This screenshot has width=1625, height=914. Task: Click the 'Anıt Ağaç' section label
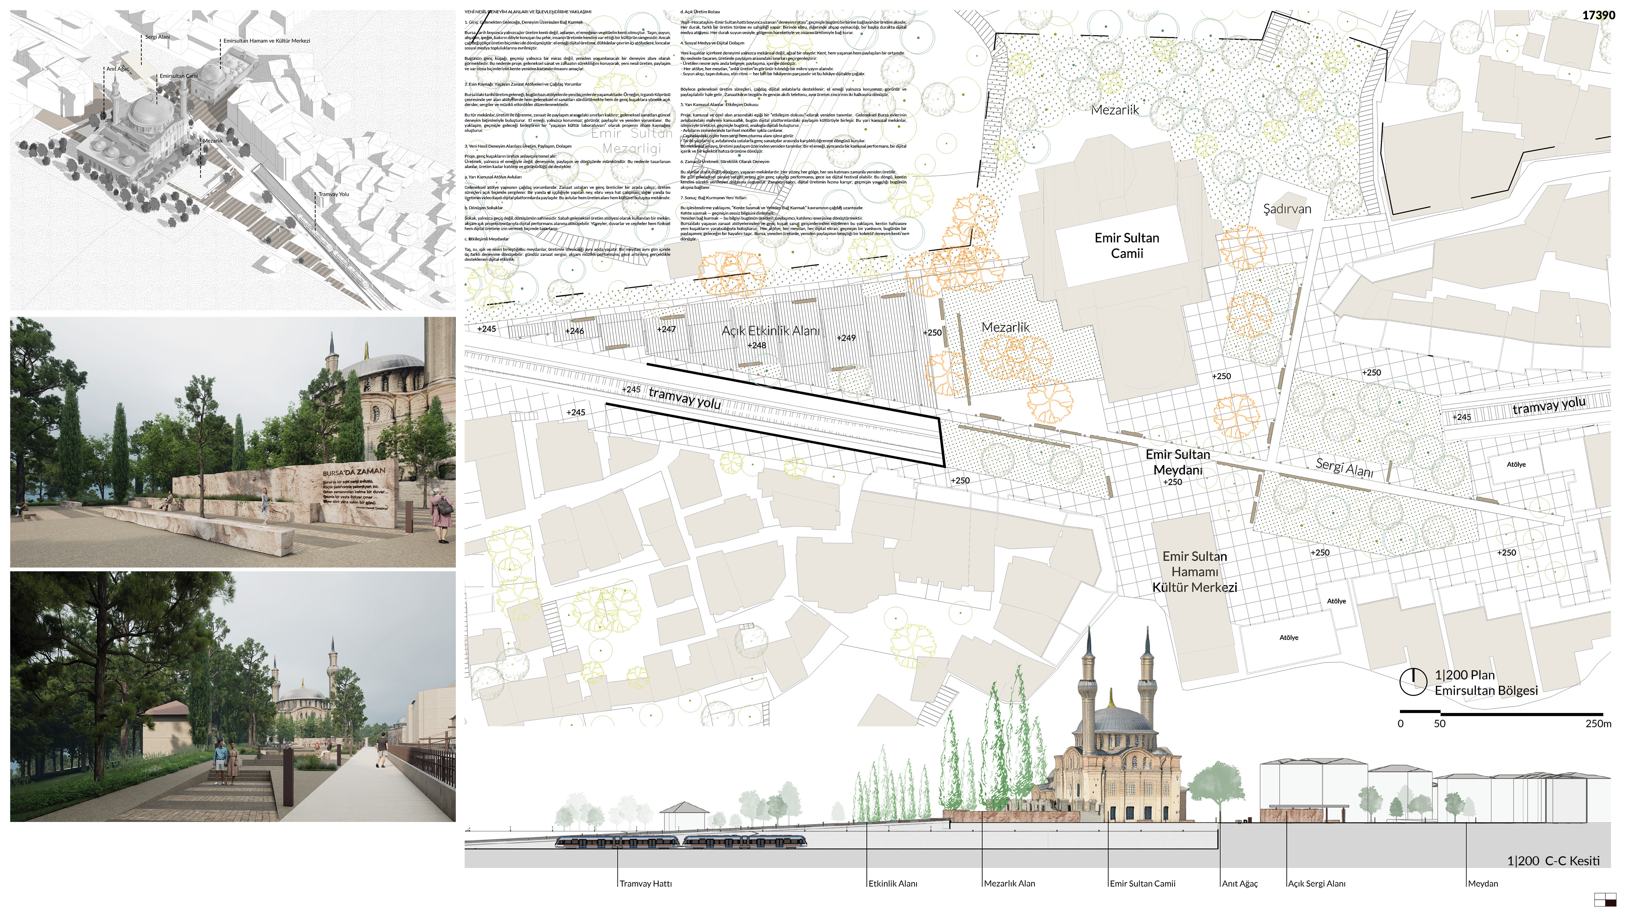(x=1239, y=883)
